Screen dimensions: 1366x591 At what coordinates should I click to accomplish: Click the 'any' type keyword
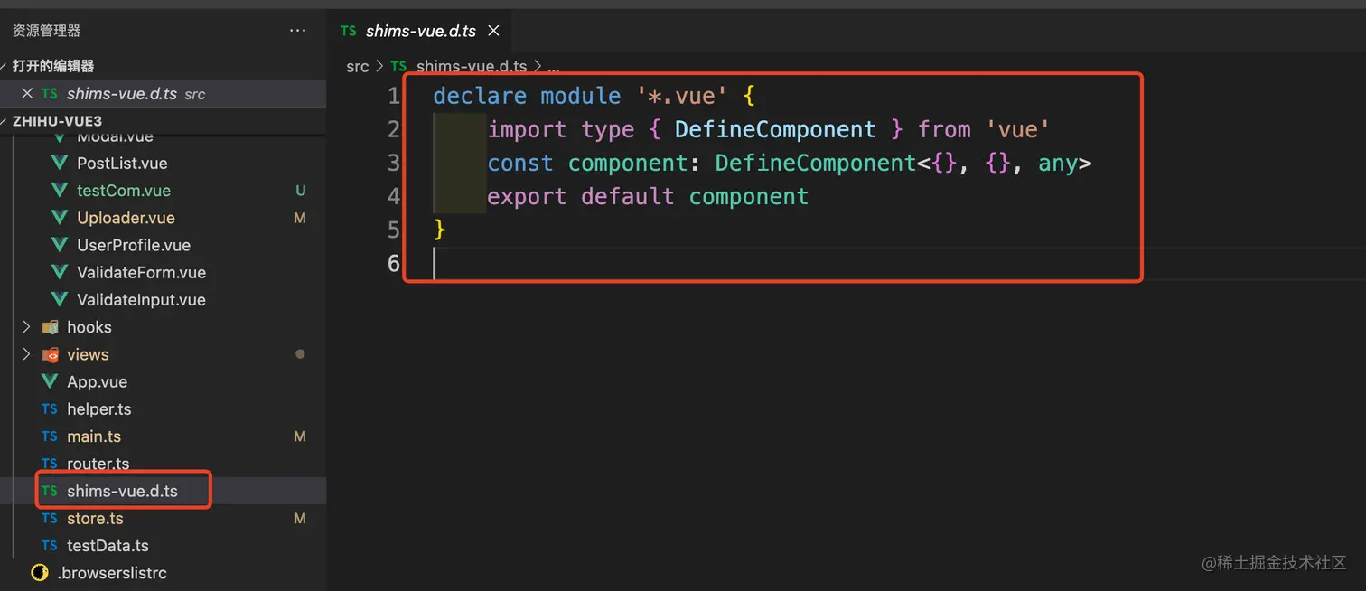[1058, 163]
